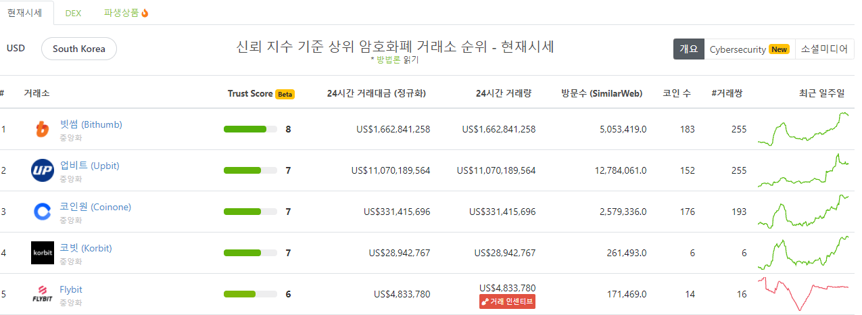Click Coinone's 7-day sparkline chart

pyautogui.click(x=803, y=212)
